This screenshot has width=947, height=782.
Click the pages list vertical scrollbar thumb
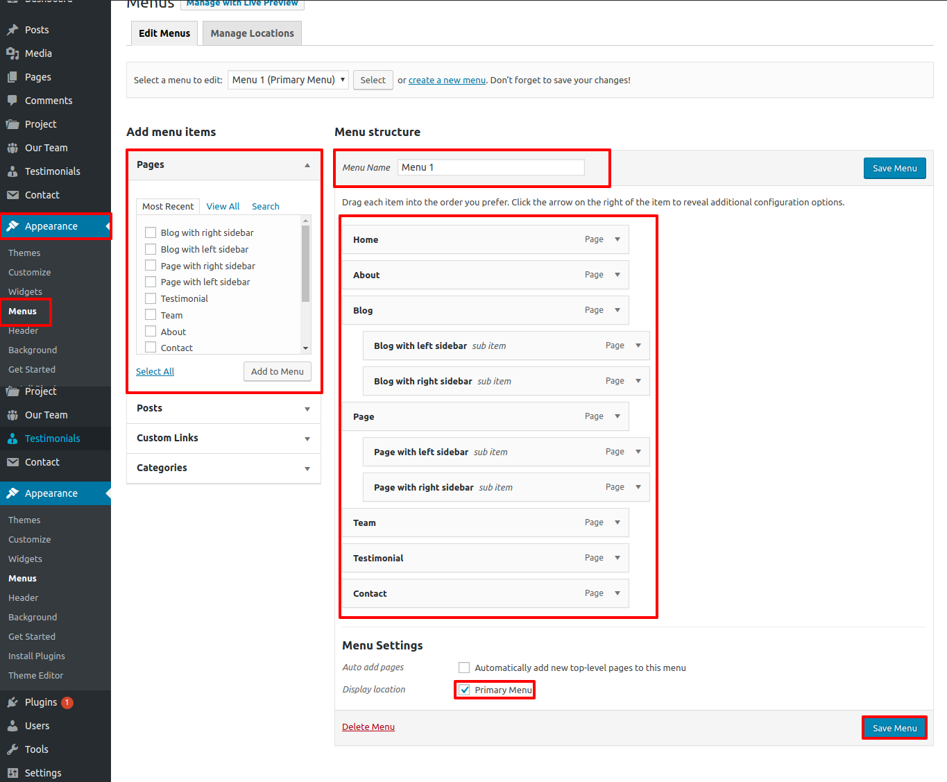[305, 264]
